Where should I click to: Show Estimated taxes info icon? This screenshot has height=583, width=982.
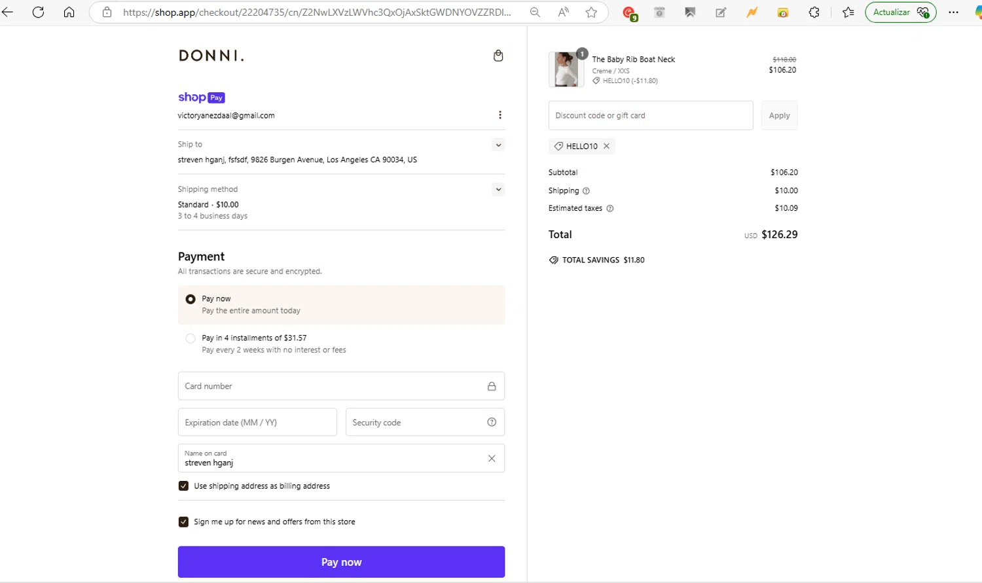pos(610,209)
